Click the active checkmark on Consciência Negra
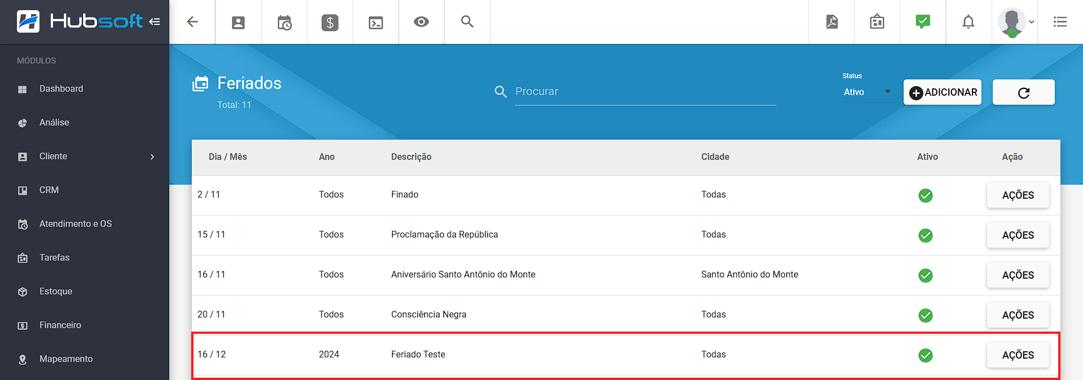The width and height of the screenshot is (1083, 380). 926,315
